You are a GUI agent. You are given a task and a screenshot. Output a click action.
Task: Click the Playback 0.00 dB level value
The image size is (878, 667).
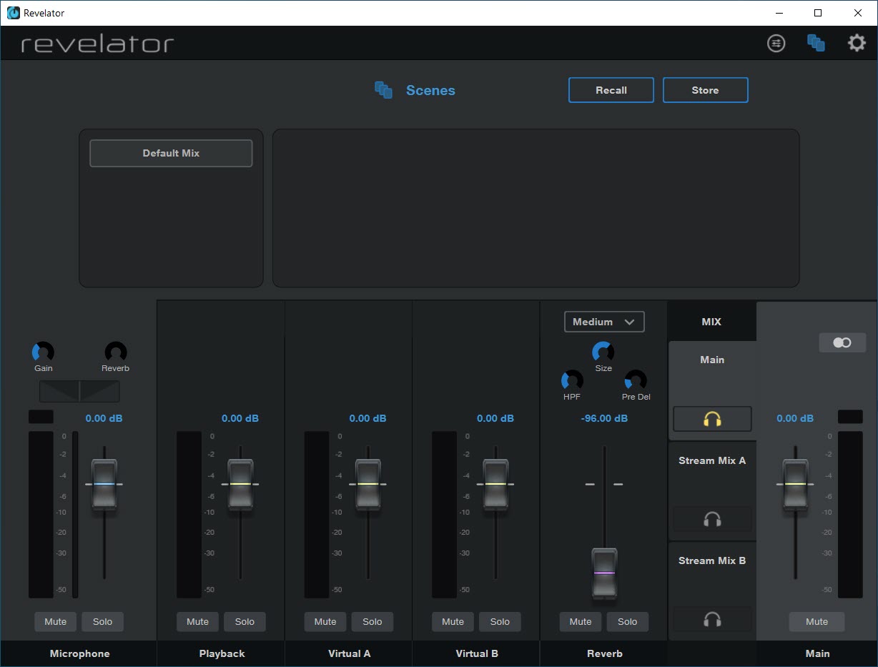240,418
